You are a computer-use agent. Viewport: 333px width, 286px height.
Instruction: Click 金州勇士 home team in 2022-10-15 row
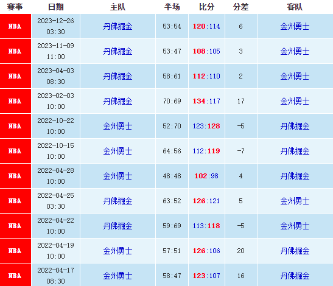coord(117,151)
